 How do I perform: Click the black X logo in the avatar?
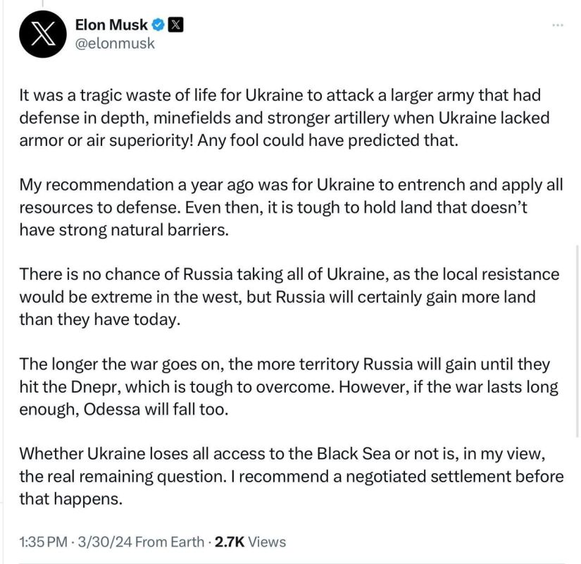[x=42, y=33]
